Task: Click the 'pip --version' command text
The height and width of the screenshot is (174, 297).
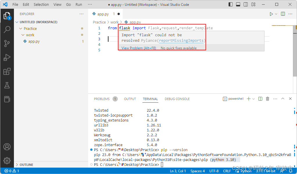Action: [174, 150]
